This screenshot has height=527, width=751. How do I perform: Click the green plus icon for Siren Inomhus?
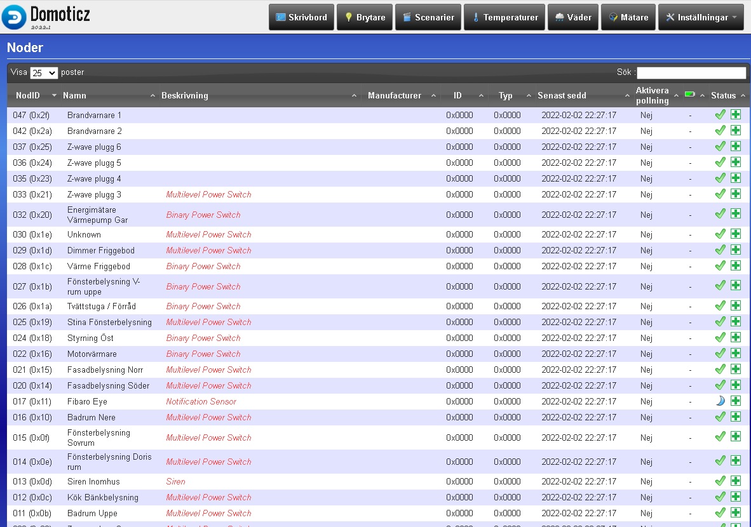coord(735,481)
